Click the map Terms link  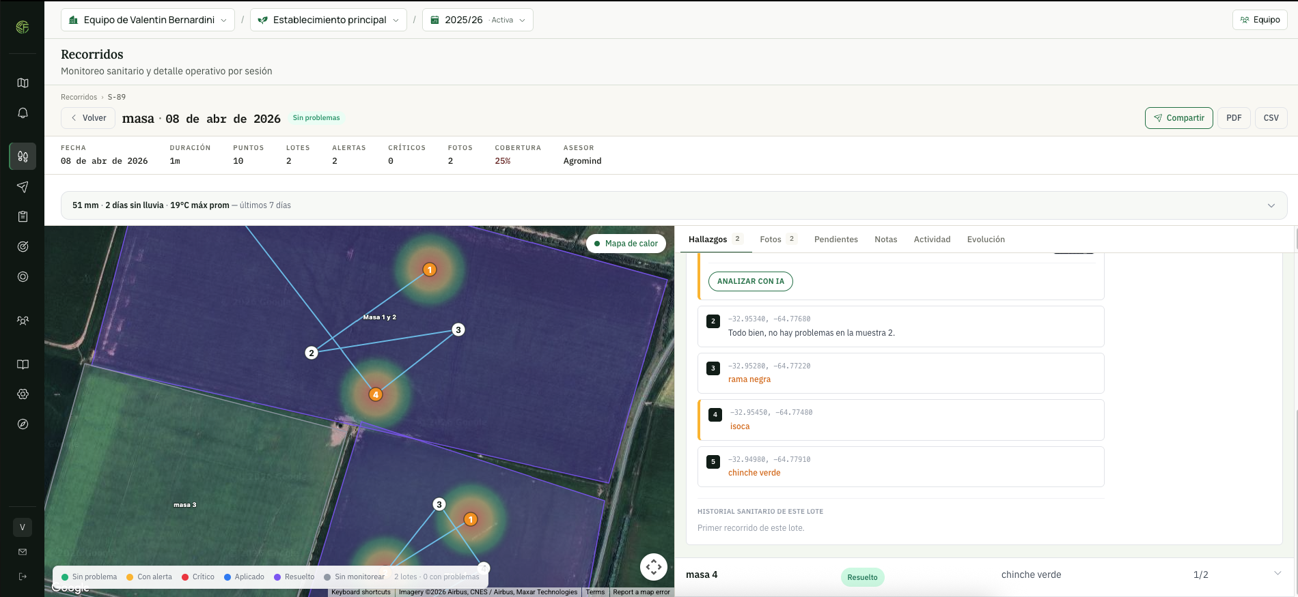(595, 592)
